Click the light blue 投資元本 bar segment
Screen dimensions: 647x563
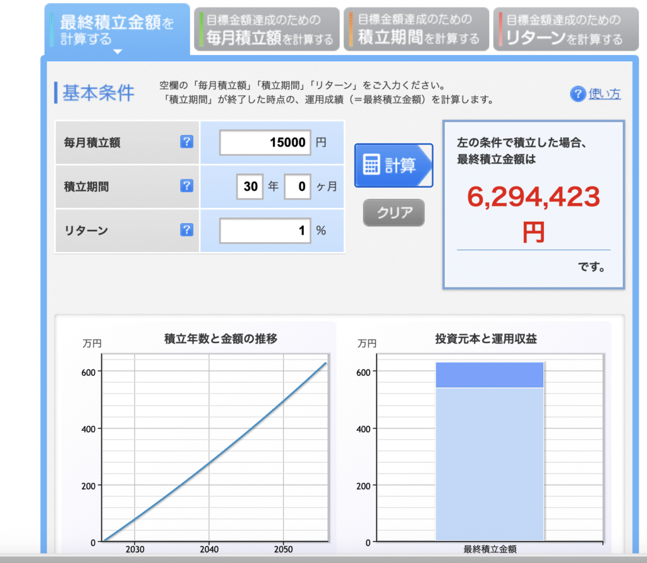[490, 464]
